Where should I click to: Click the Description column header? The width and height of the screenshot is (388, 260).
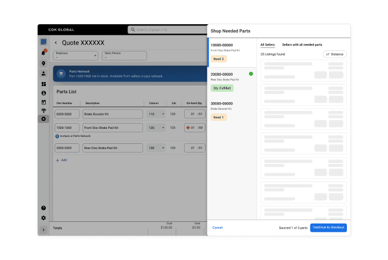coord(93,103)
